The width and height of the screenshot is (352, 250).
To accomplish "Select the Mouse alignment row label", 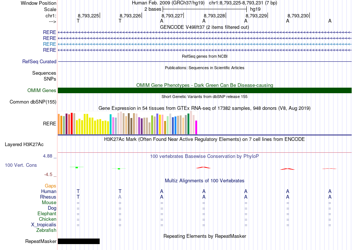I will coord(49,203).
